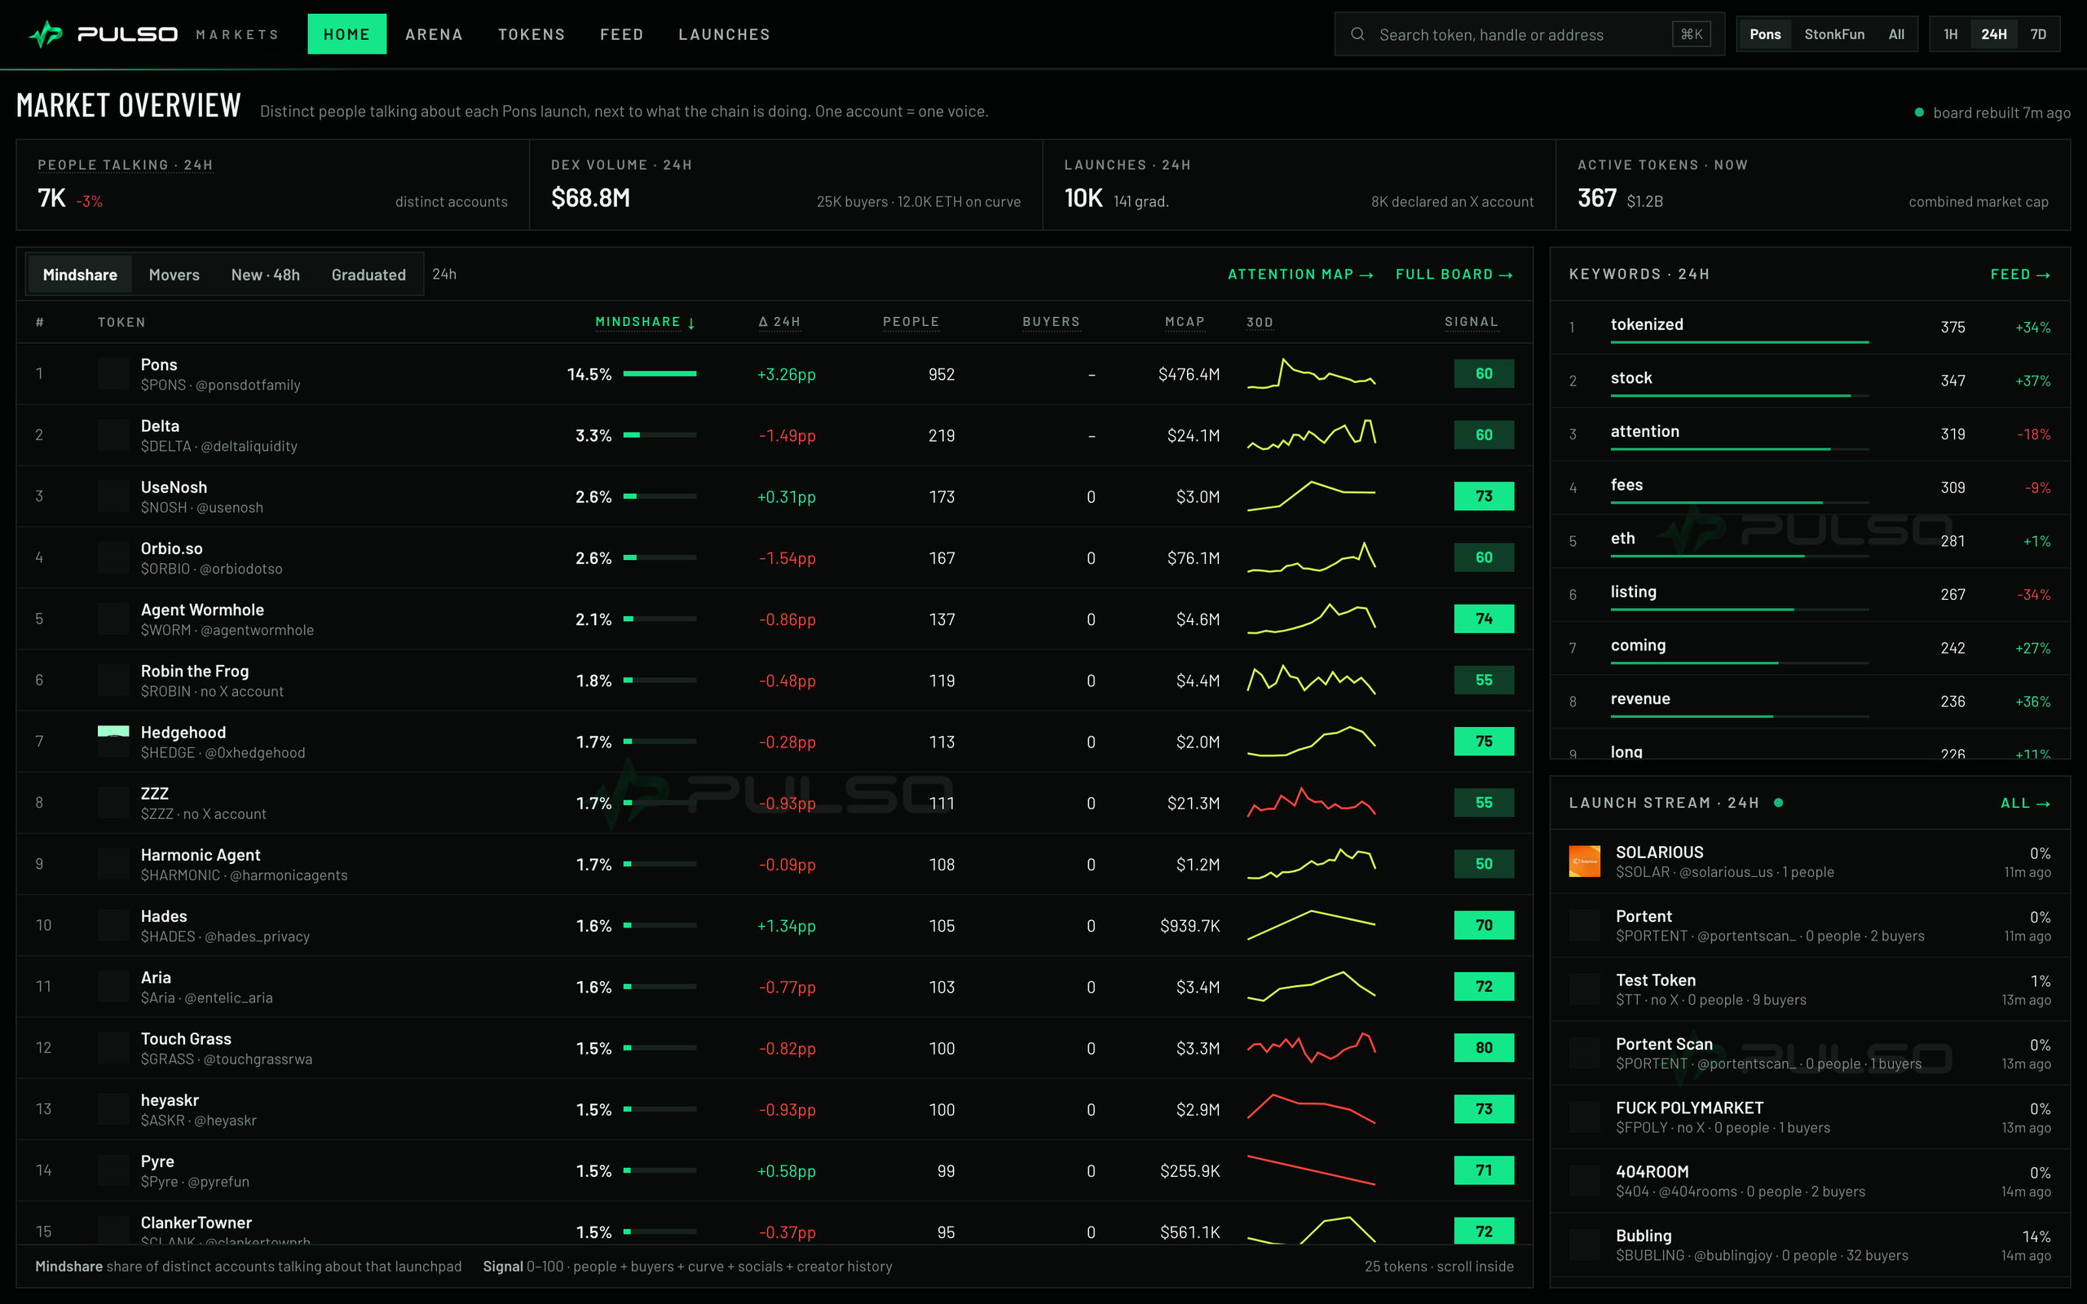
Task: Click tokenized keyword volume bar
Action: coord(1740,342)
